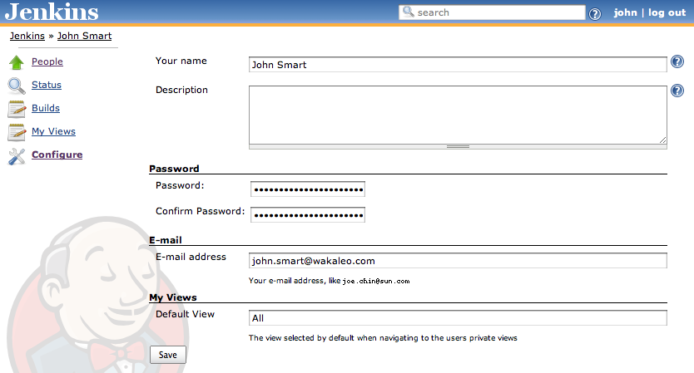Screen dimensions: 694x373
Task: Click the notepad Builds icon
Action: point(17,109)
